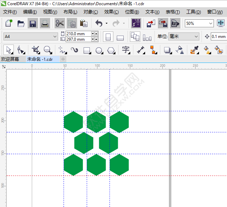Open the 效果(C) menu

(x=111, y=12)
